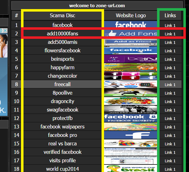This screenshot has width=189, height=172.
Task: Click the # column header
Action: pos(16,15)
